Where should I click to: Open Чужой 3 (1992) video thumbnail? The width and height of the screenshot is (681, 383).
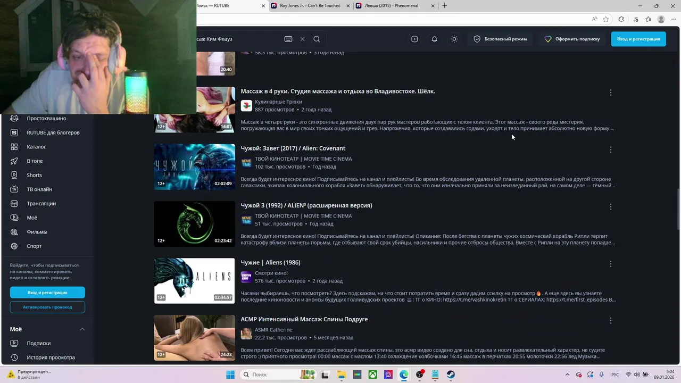[x=194, y=224]
